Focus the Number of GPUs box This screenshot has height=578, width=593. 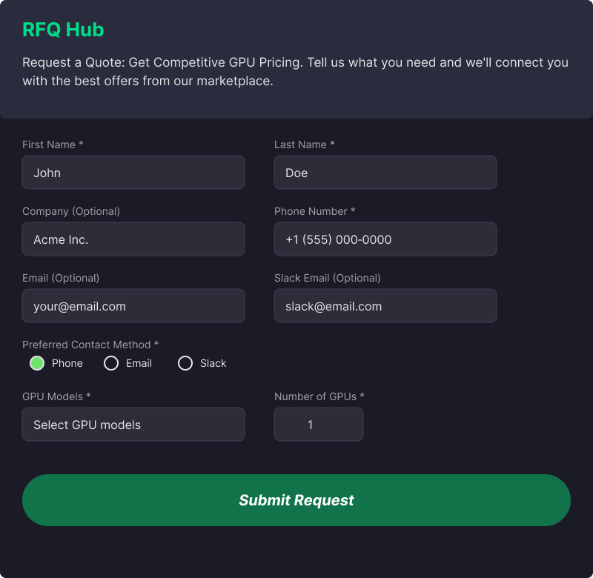pos(319,425)
